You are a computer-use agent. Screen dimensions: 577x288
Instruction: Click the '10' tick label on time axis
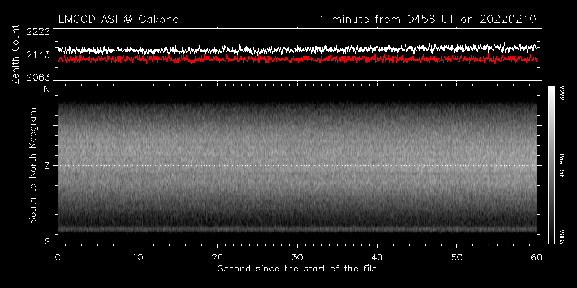[x=138, y=257]
